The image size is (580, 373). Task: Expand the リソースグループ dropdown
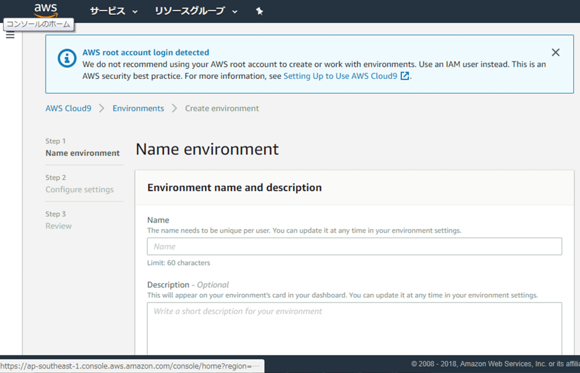tap(196, 11)
